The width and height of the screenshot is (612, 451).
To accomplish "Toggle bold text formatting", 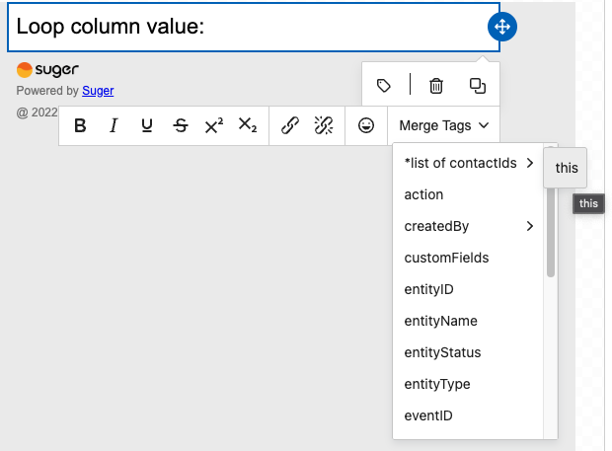I will [81, 126].
